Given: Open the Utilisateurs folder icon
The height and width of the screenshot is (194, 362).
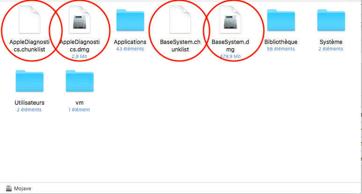Looking at the screenshot, I should coord(30,81).
